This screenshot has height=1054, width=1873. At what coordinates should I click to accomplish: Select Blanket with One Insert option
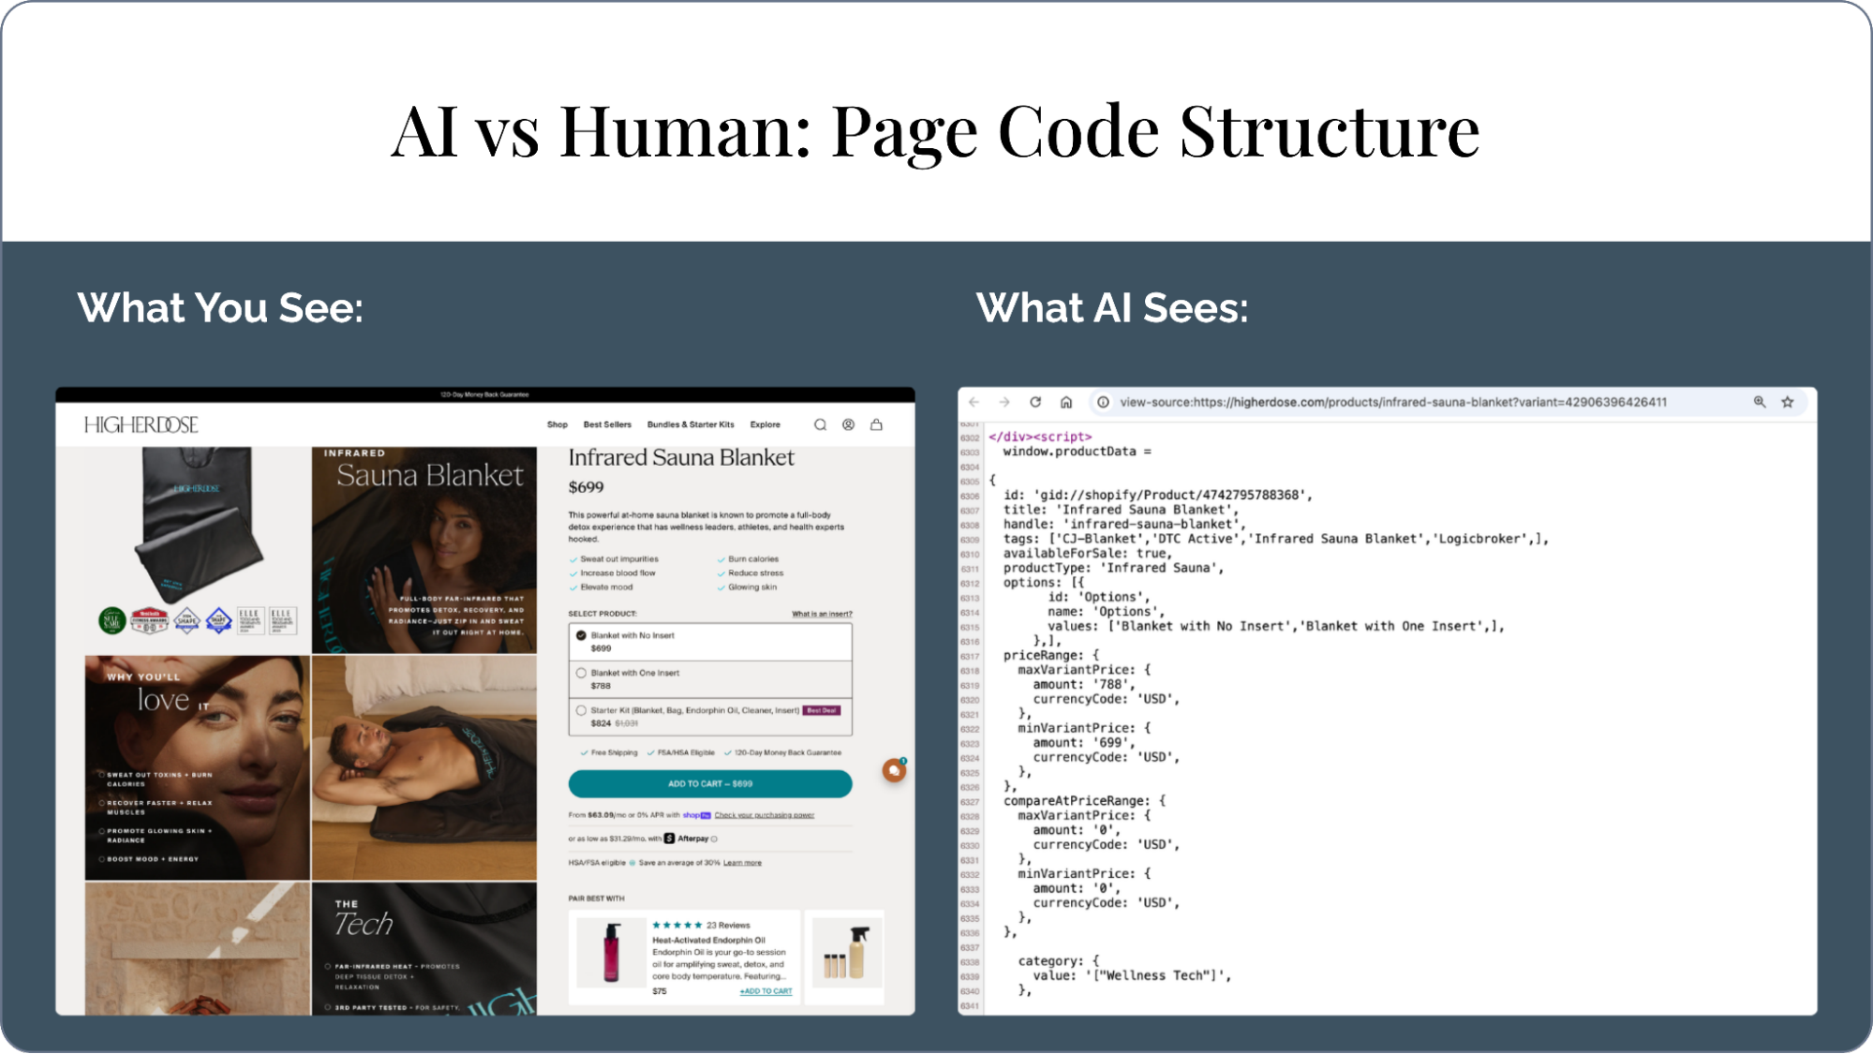pyautogui.click(x=710, y=679)
